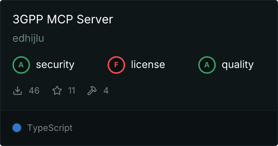Viewport: 278px width, 146px height.
Task: Click the star icon
Action: (57, 91)
